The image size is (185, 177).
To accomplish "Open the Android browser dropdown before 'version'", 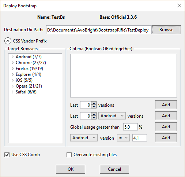I will click(x=84, y=138).
